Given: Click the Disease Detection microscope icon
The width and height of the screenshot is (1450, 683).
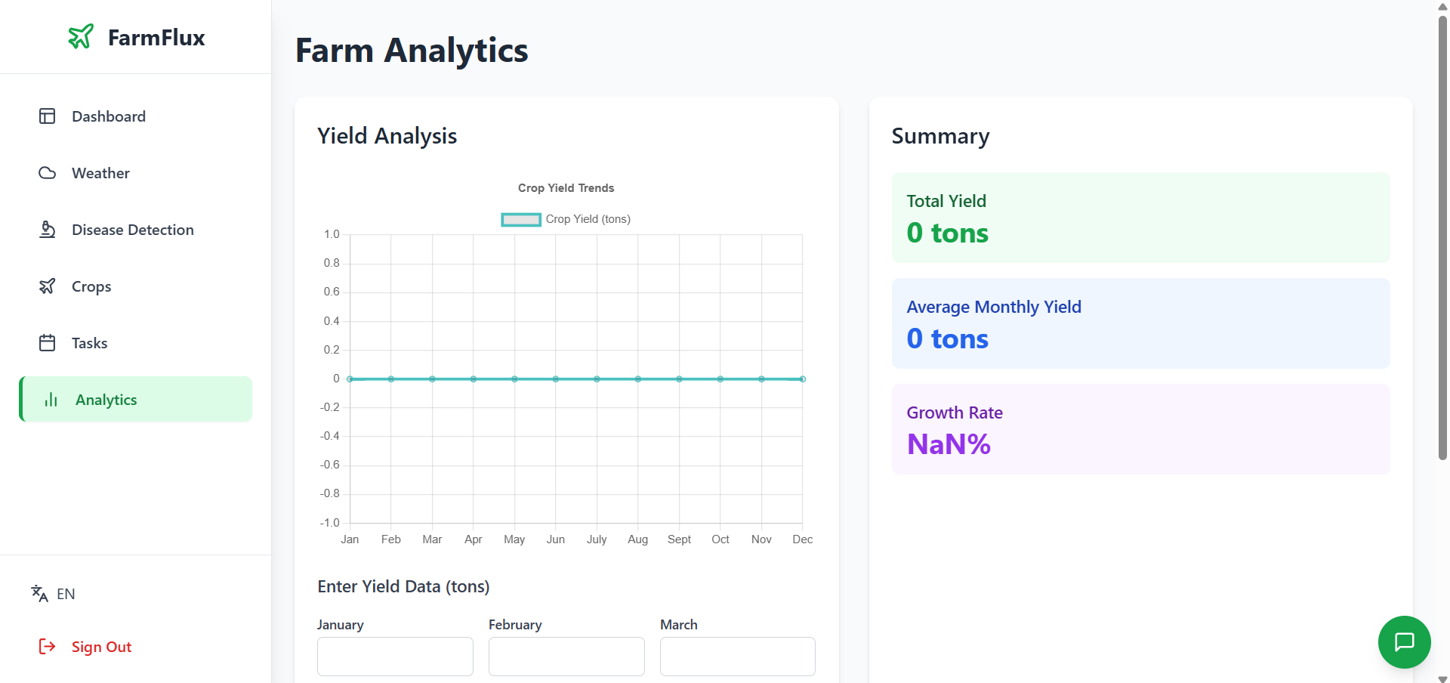Looking at the screenshot, I should (x=47, y=230).
